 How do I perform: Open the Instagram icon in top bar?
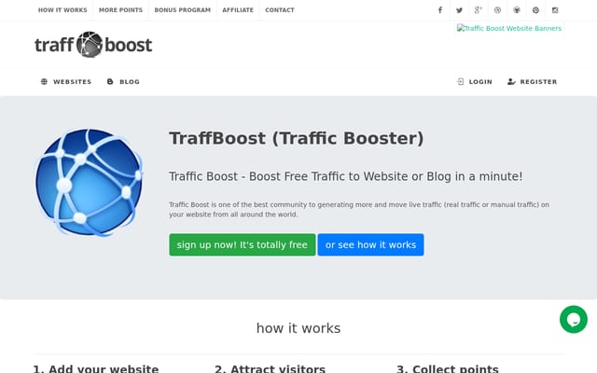click(555, 10)
